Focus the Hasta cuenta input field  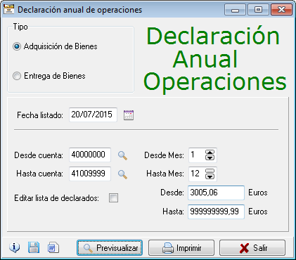90,174
